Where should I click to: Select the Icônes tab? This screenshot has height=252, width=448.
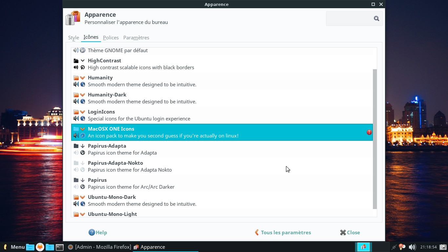pyautogui.click(x=91, y=37)
